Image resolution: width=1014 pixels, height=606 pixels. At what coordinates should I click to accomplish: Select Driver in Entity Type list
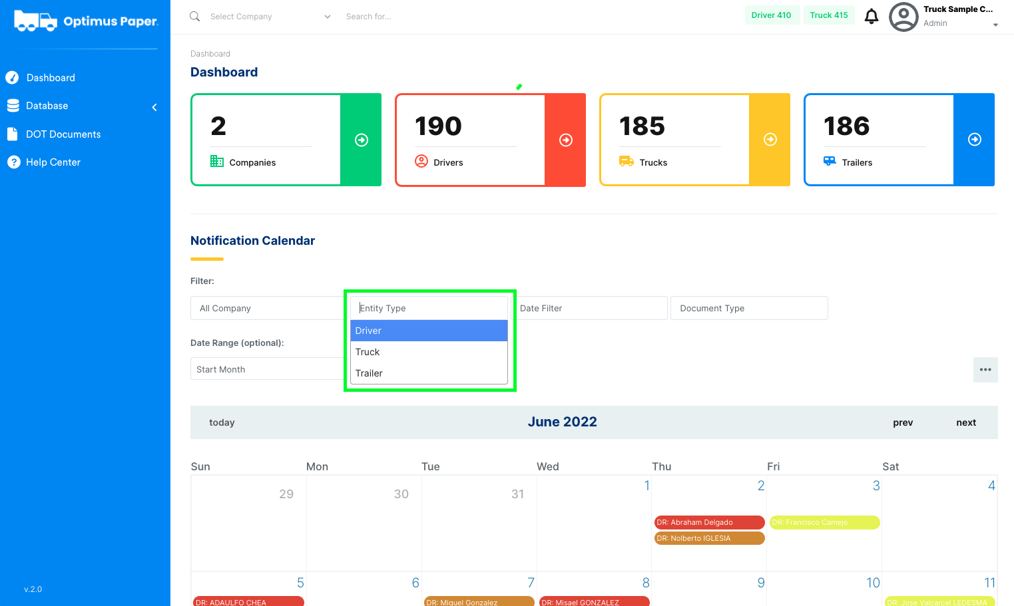(429, 331)
